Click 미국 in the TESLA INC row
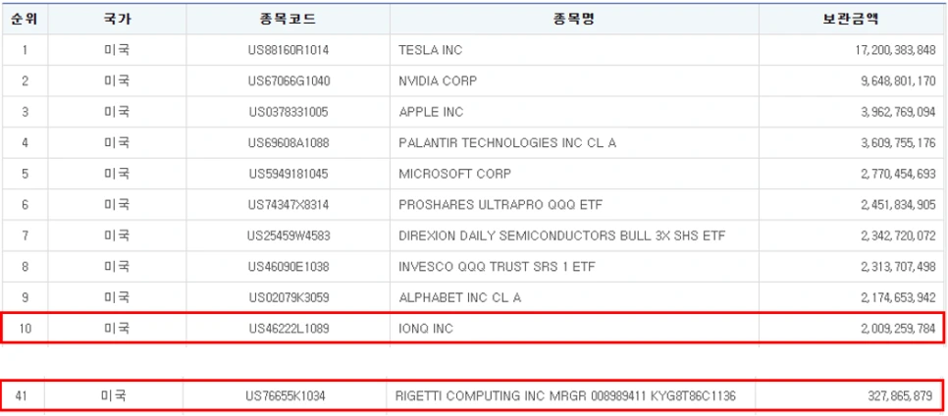The height and width of the screenshot is (416, 948). (117, 50)
